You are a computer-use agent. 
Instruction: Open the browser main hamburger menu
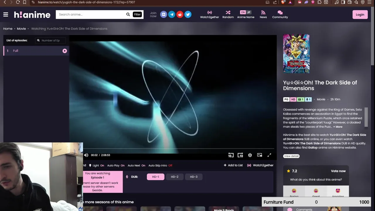pos(370,2)
